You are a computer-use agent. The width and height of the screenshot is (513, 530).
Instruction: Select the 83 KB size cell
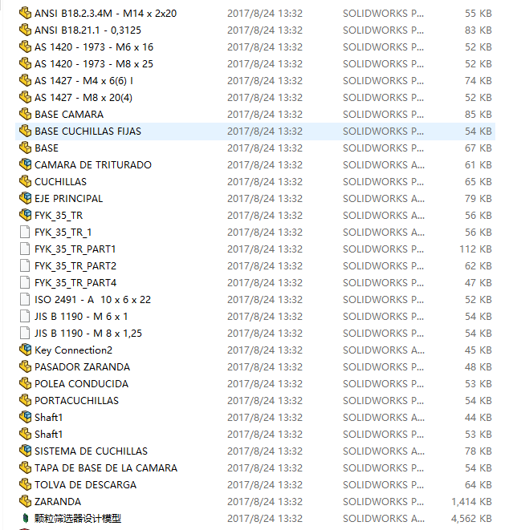(x=478, y=30)
